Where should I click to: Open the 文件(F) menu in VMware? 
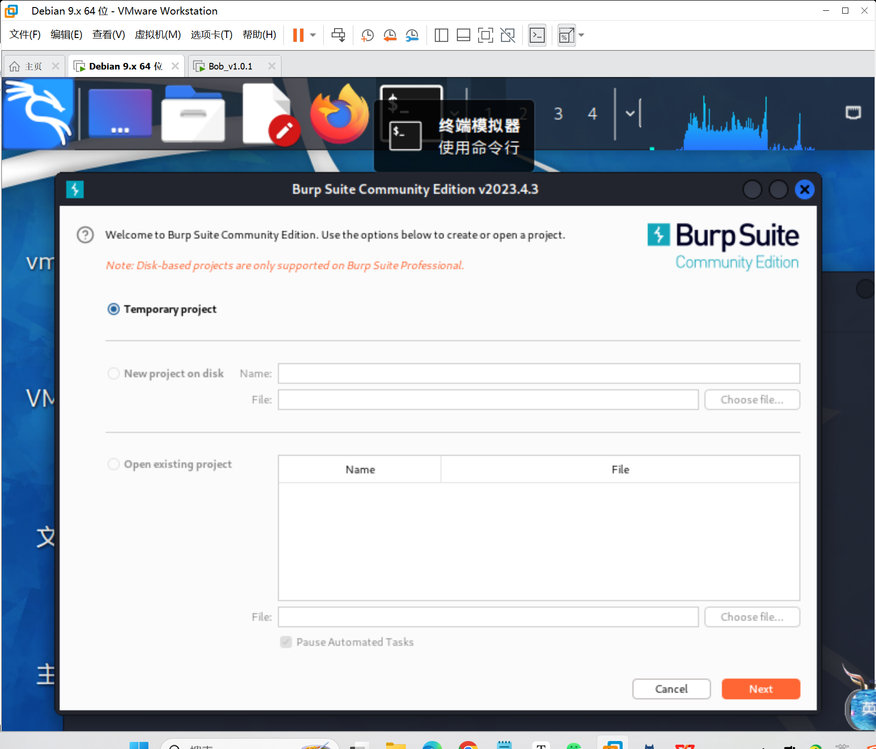(25, 35)
